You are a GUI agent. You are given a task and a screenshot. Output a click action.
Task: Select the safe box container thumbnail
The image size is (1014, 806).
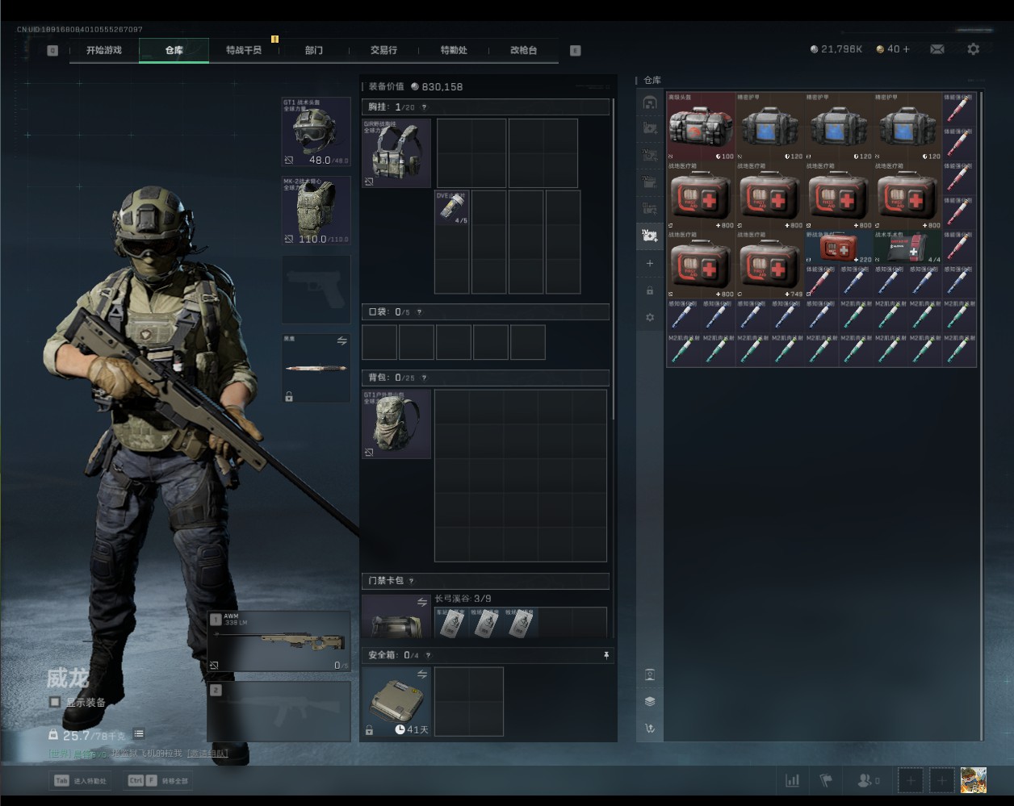tap(396, 701)
